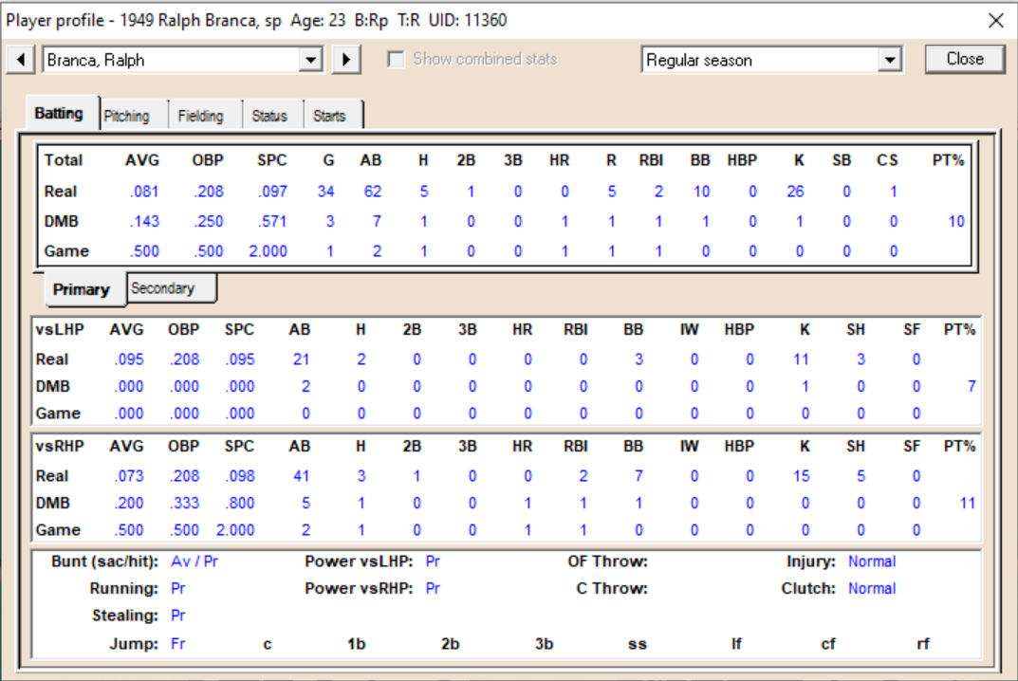This screenshot has height=681, width=1018.
Task: Close the player profile window with X
Action: click(x=996, y=21)
